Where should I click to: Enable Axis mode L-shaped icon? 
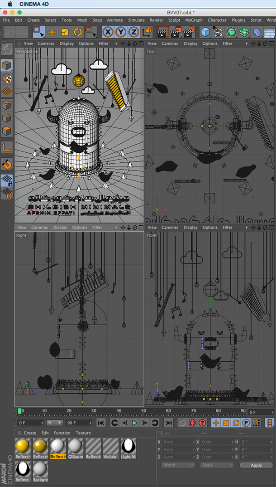[7, 147]
